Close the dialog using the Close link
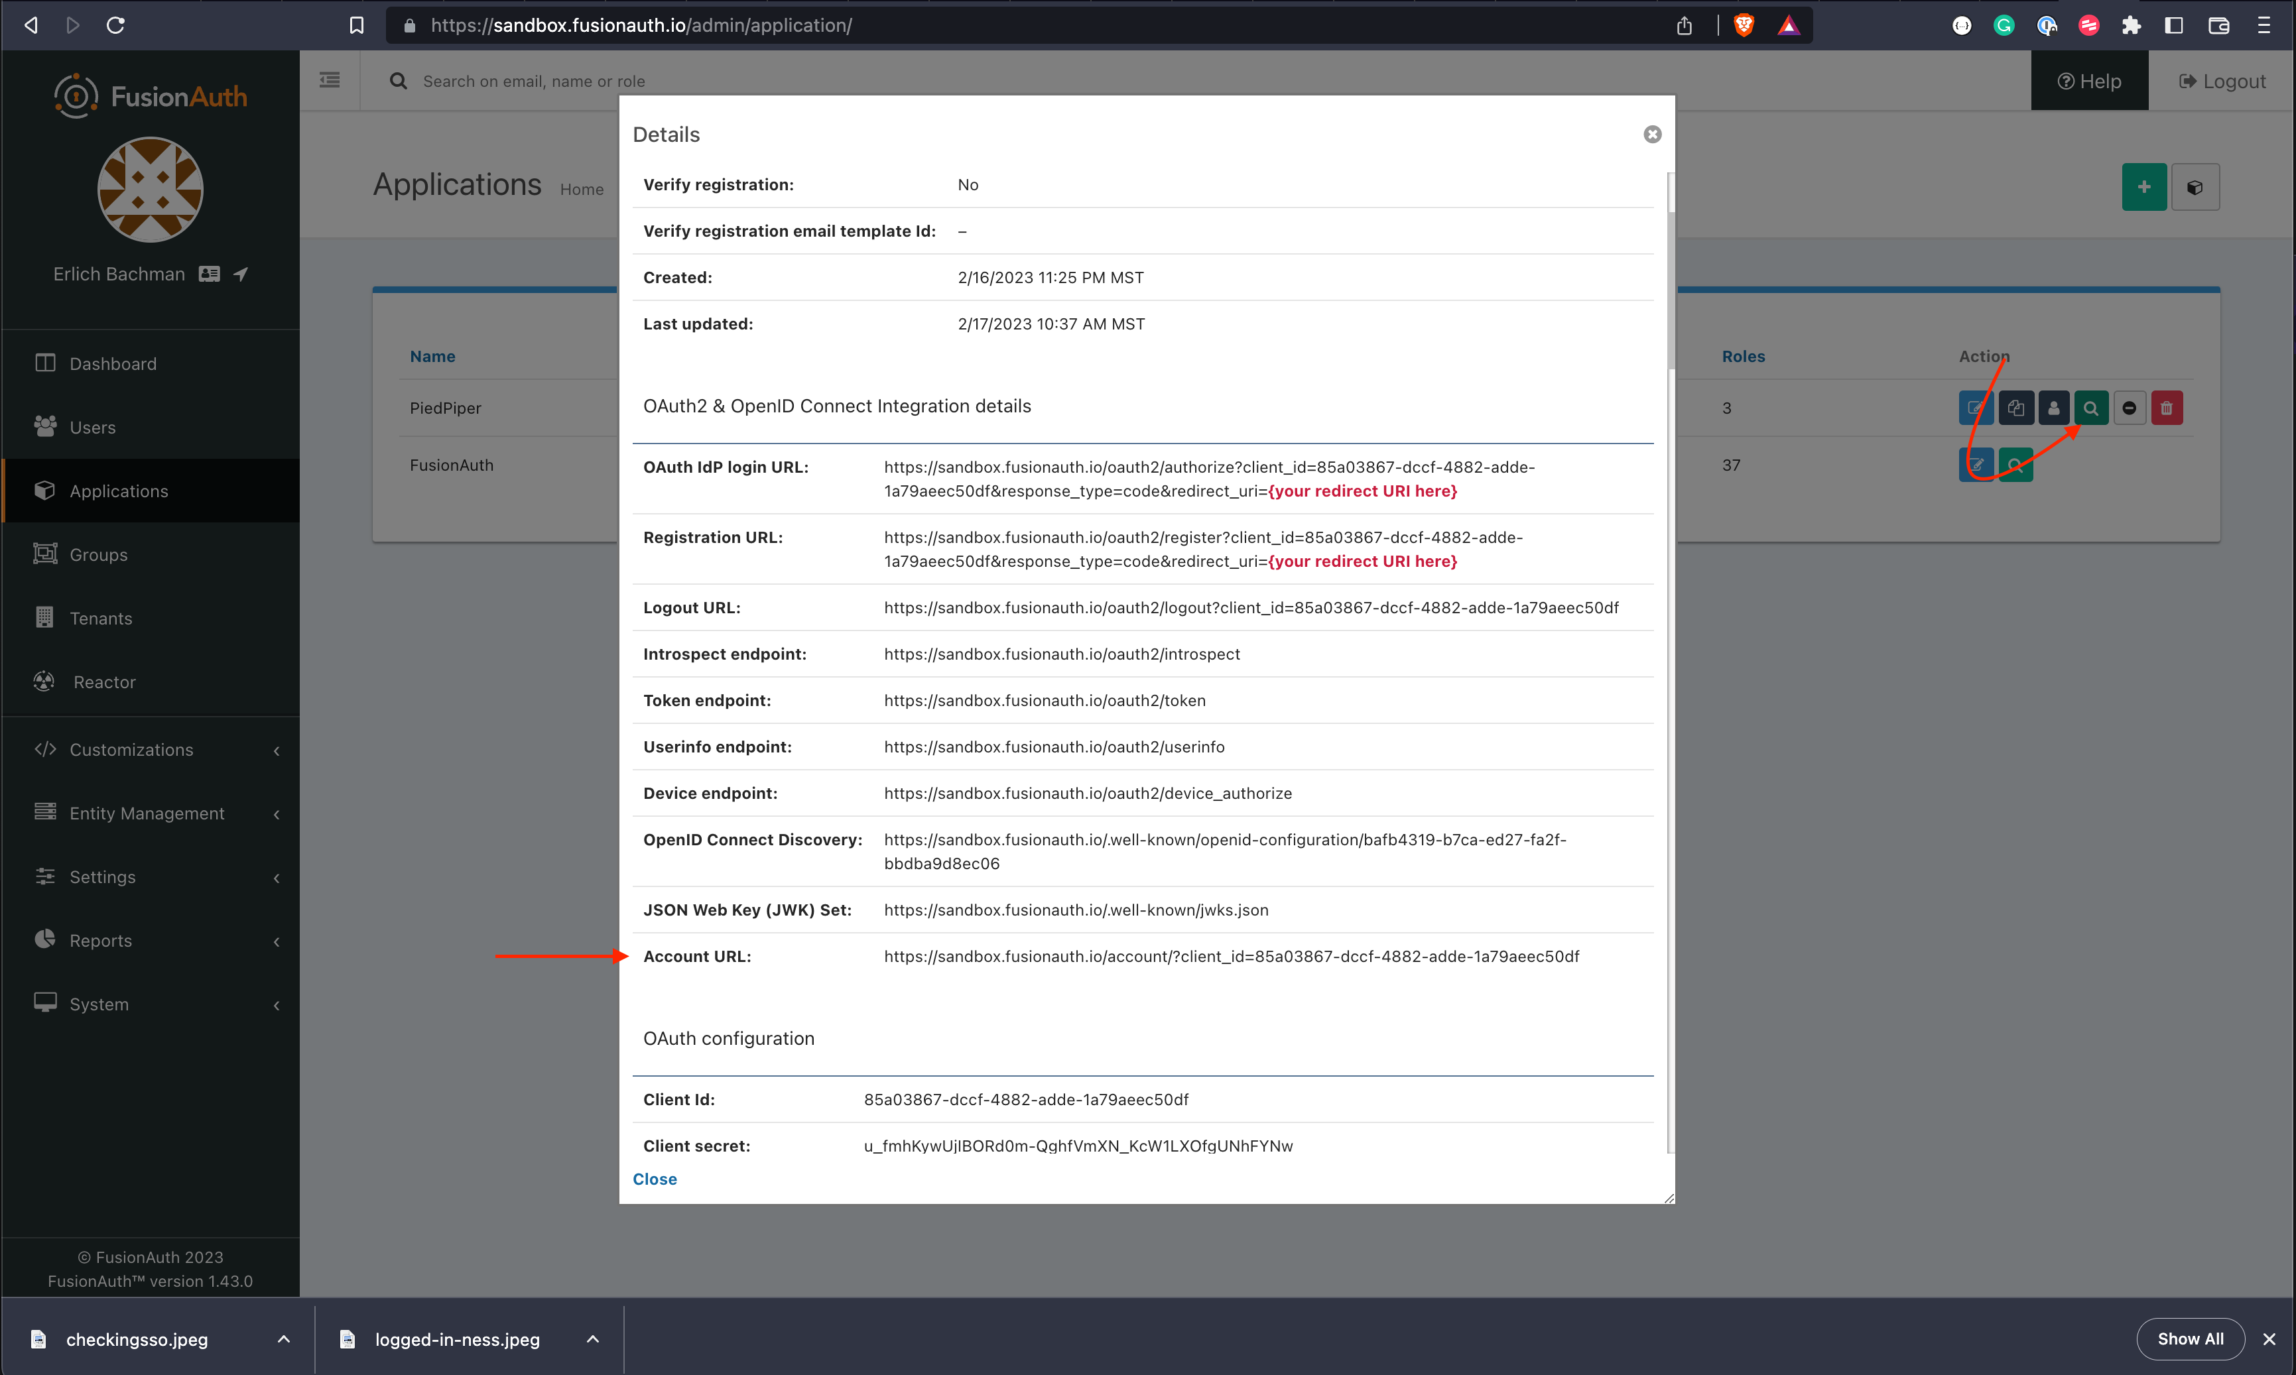Image resolution: width=2296 pixels, height=1375 pixels. point(655,1179)
